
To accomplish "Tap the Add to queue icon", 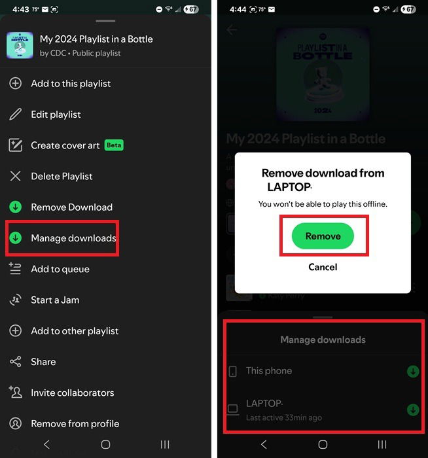I will (x=15, y=269).
